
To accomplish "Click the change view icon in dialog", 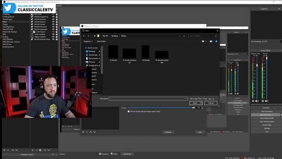I will [x=203, y=41].
